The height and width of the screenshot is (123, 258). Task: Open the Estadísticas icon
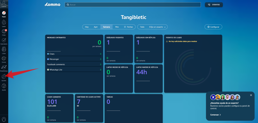(x=4, y=67)
